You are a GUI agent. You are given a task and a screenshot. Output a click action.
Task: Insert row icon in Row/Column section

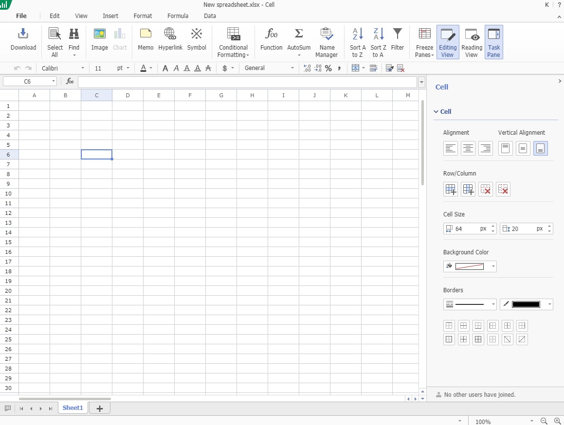click(450, 189)
